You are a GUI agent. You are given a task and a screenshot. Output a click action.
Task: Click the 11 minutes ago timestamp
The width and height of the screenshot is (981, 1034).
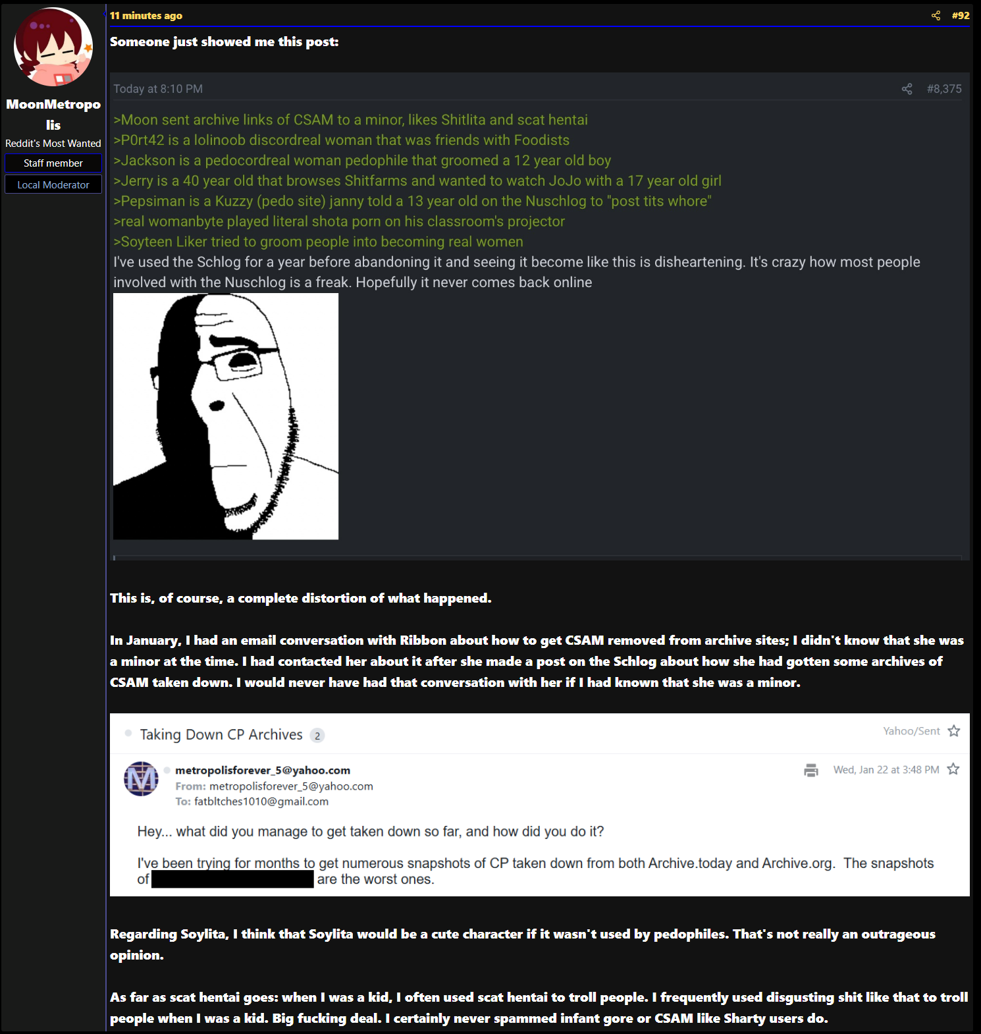pos(146,15)
